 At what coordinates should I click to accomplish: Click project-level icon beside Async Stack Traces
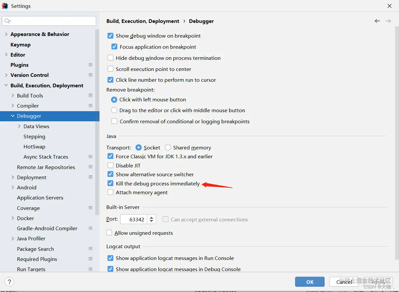(91, 157)
